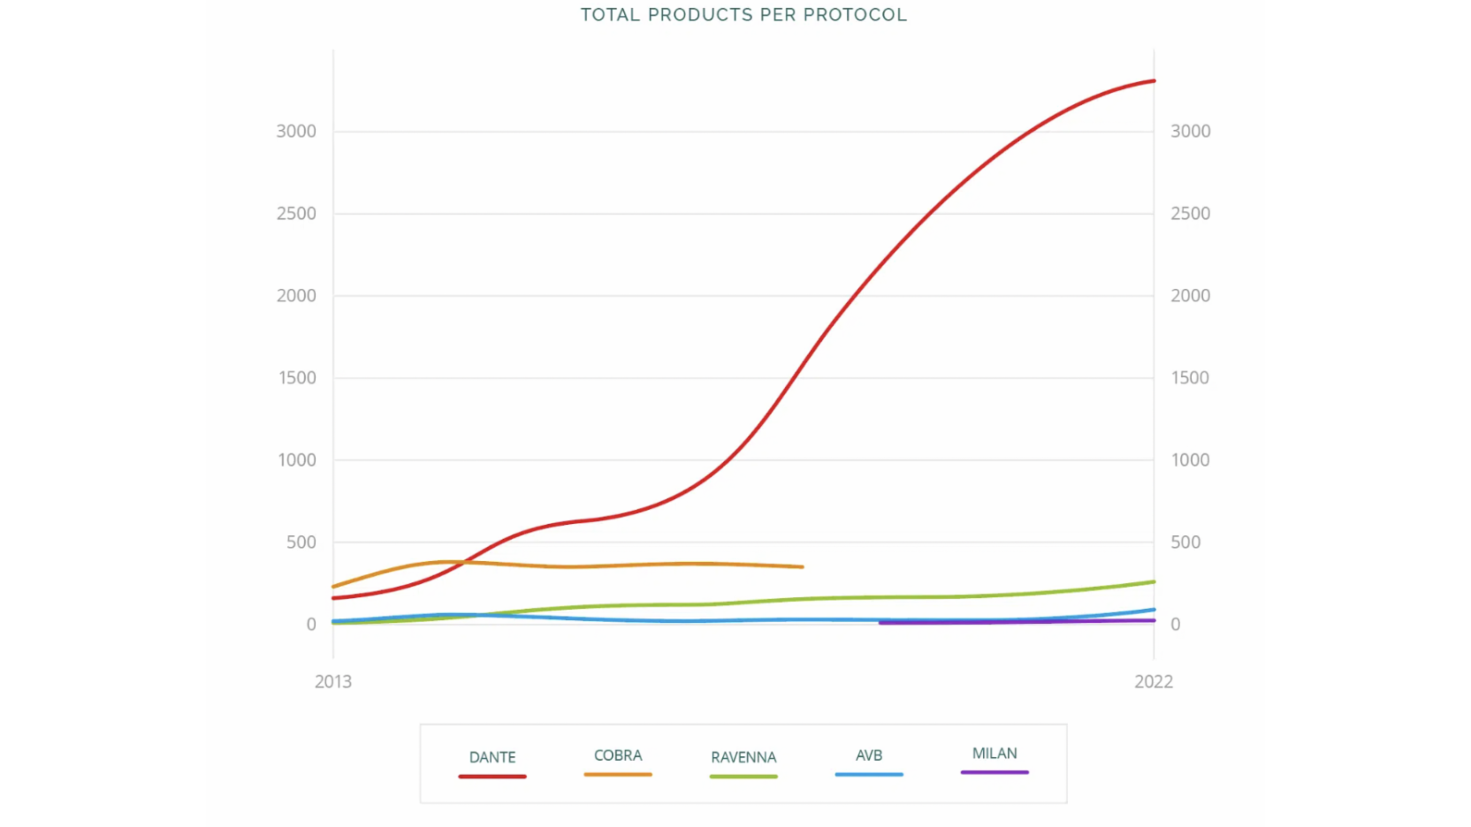Click the right axis 1000 label

(1190, 460)
